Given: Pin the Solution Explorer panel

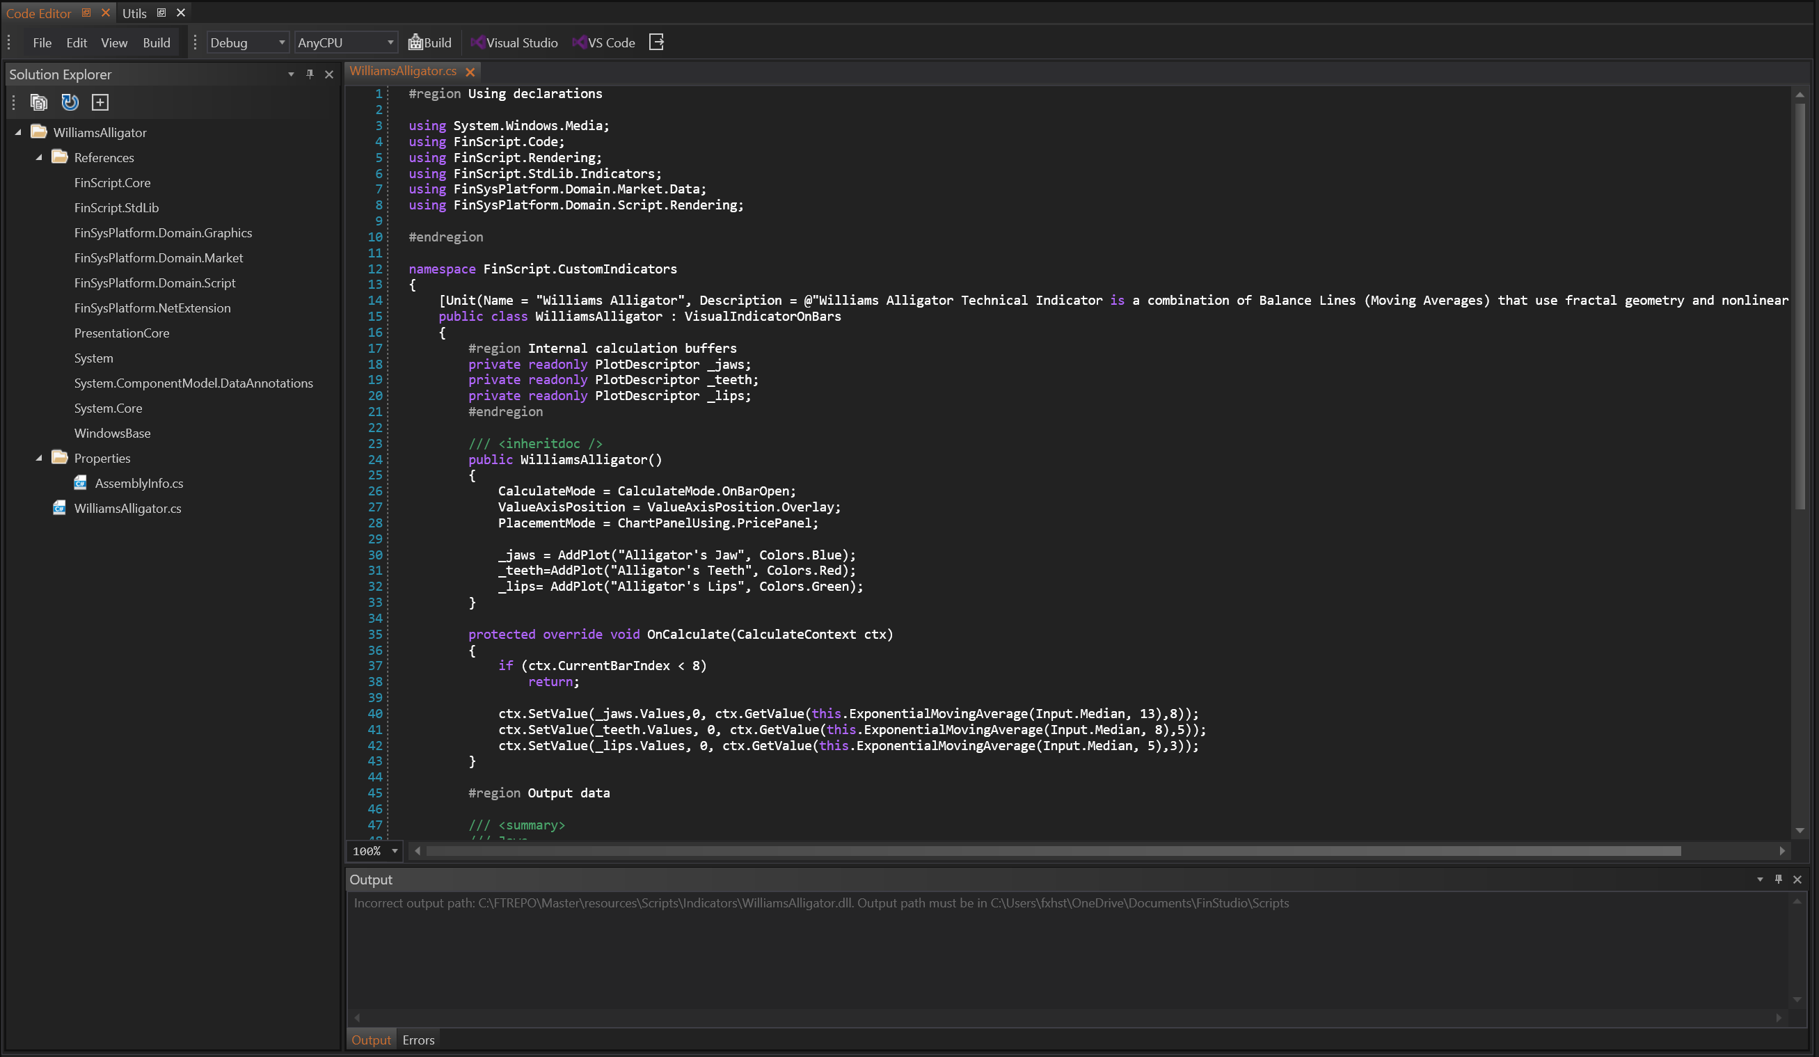Looking at the screenshot, I should click(x=310, y=74).
